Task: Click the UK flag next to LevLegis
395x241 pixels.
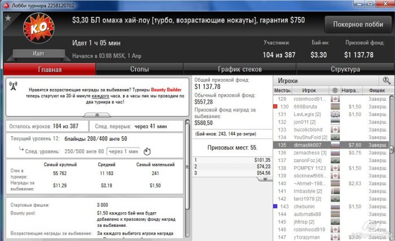Action: 335,114
